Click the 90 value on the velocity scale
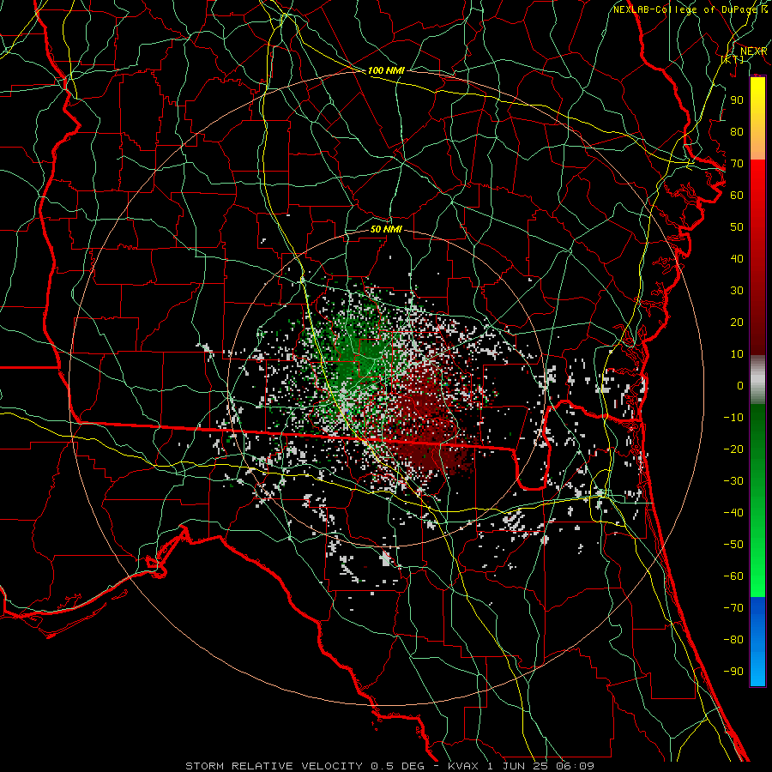 737,100
